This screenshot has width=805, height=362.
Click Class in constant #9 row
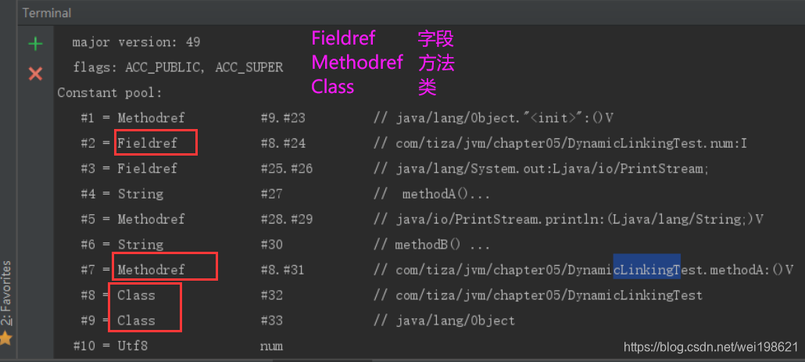pos(136,321)
